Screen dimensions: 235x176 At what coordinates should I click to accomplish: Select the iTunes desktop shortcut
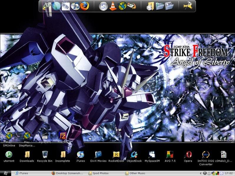pyautogui.click(x=80, y=157)
